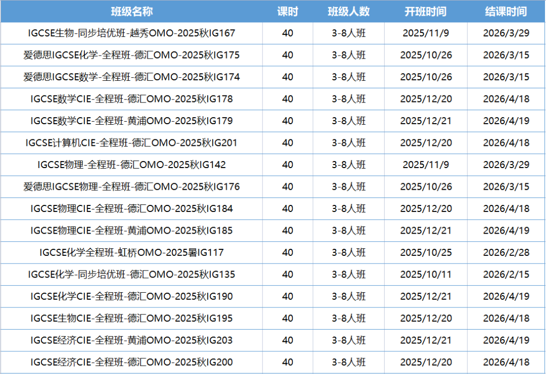Click the IGCSE数学CIE 黄浦 IG179 class cell
546x374 pixels.
click(131, 121)
